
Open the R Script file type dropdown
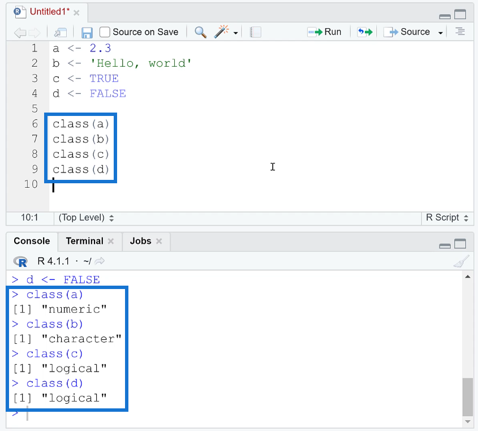[447, 218]
